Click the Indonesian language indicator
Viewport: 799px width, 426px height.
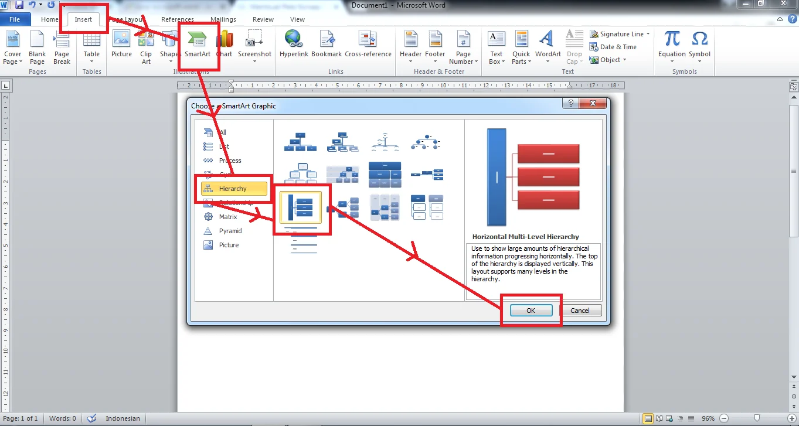(x=123, y=418)
